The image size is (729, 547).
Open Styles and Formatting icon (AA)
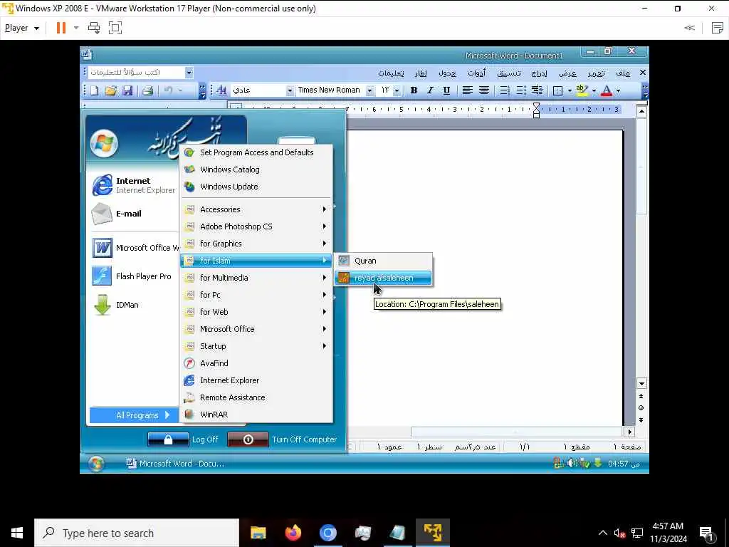(x=222, y=90)
